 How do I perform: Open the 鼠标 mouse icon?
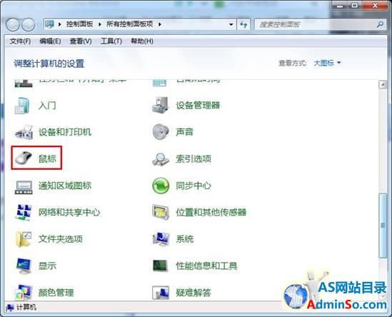[x=24, y=158]
